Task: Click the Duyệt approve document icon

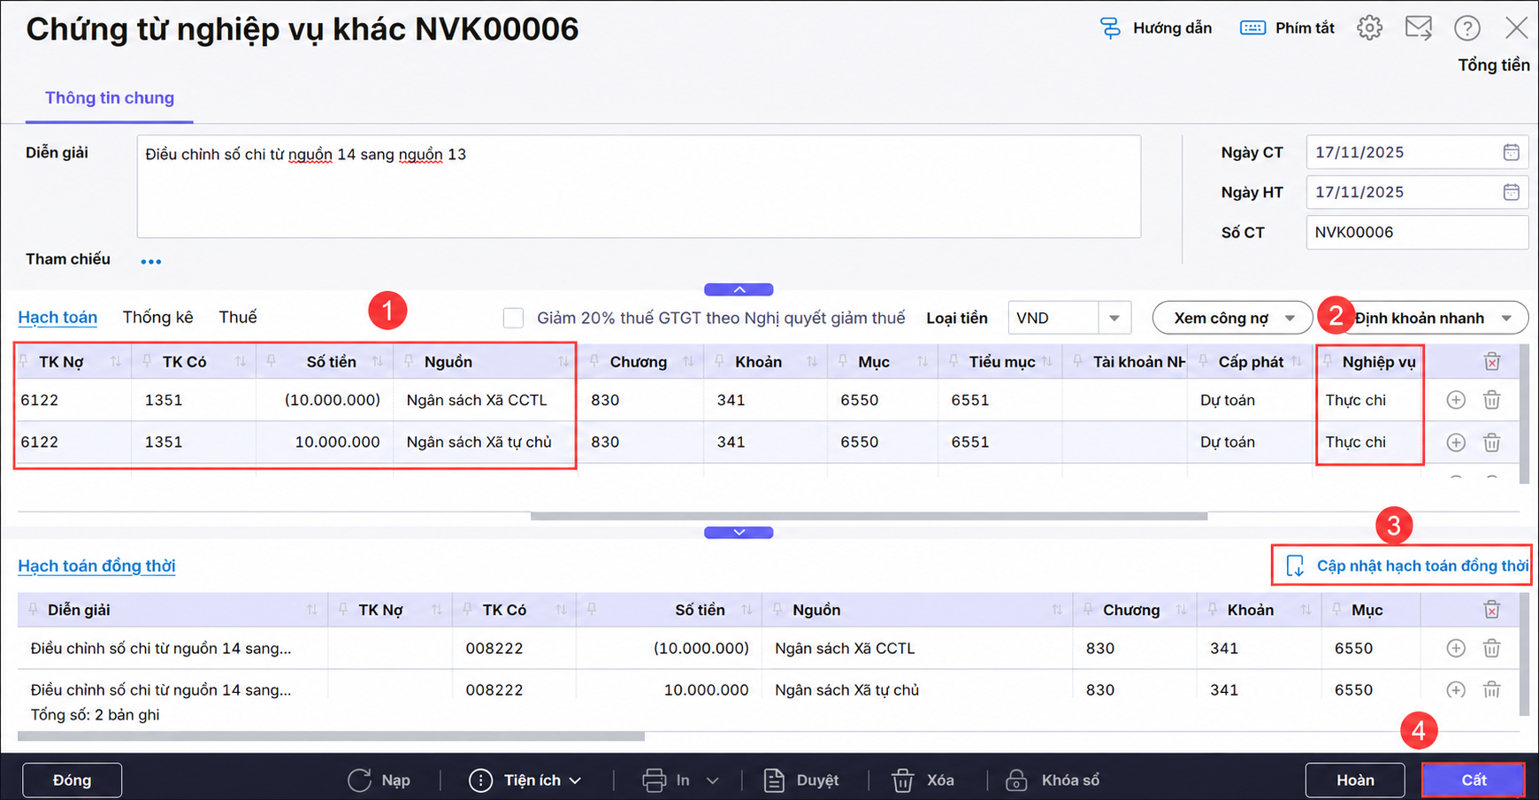Action: point(774,781)
